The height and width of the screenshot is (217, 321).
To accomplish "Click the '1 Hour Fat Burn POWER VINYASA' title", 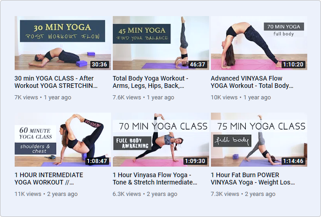I will 253,179.
